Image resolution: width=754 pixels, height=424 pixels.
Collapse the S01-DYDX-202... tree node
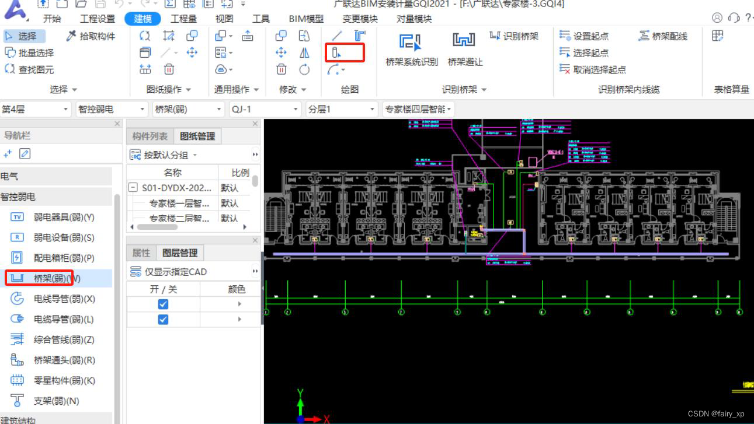pos(133,188)
